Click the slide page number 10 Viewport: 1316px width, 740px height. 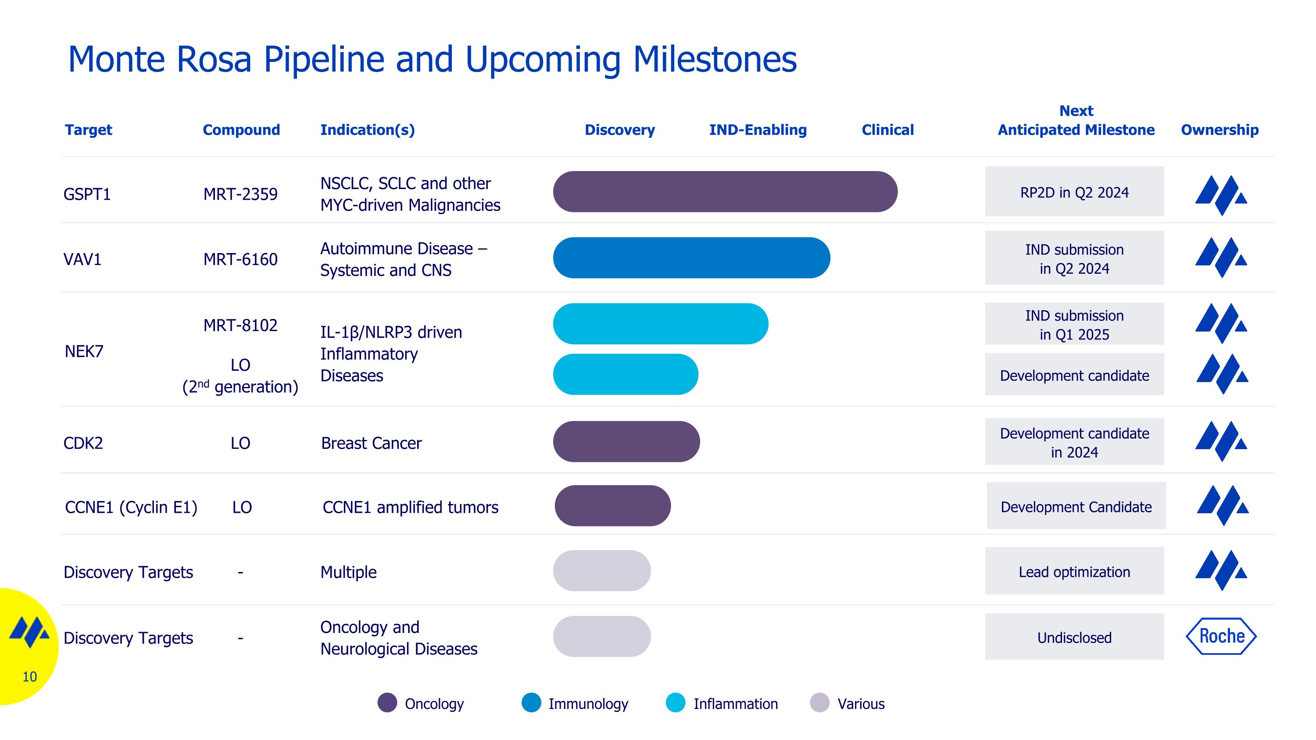click(x=30, y=677)
